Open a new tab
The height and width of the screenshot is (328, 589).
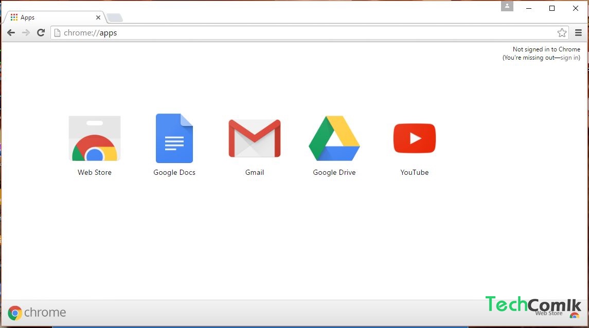coord(115,17)
